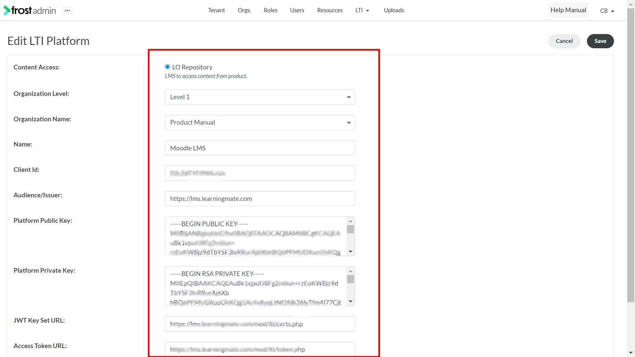The width and height of the screenshot is (635, 357).
Task: Go to the Orgs. page
Action: [x=244, y=10]
